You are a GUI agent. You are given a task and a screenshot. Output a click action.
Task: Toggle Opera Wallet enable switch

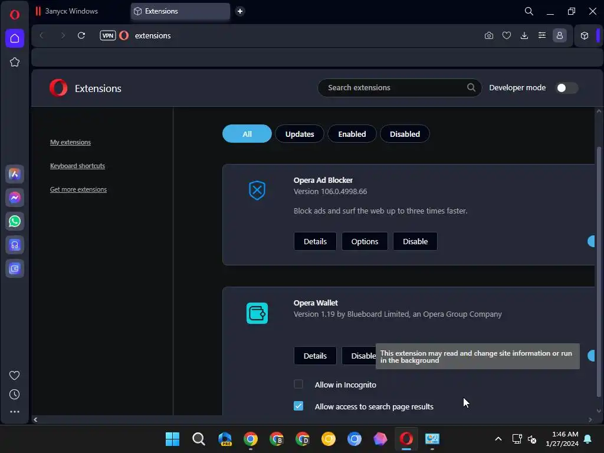point(591,356)
